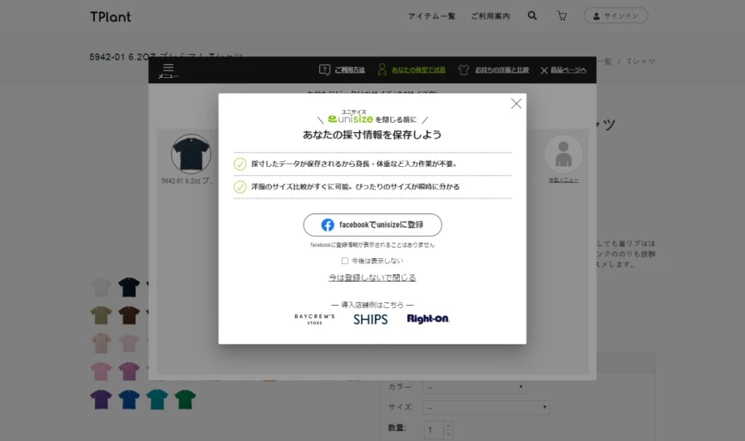745x441 pixels.
Task: Click the gray avatar body-type icon
Action: coord(563,155)
